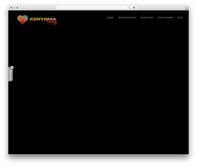The image size is (197, 166).
Task: Maximize the window with green button
Action: pos(17,7)
